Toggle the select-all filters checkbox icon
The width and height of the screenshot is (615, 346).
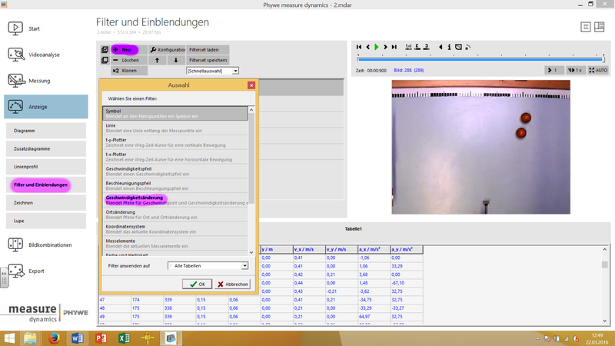105,49
